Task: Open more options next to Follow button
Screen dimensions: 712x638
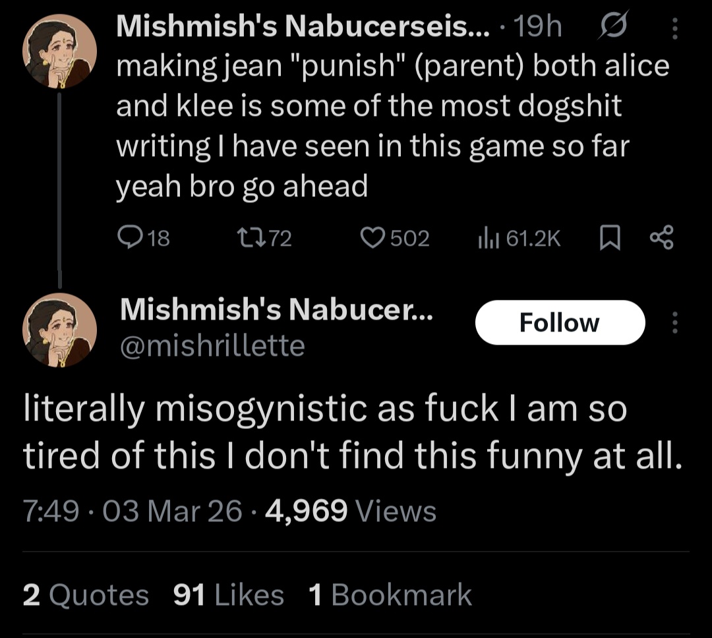Action: (674, 323)
